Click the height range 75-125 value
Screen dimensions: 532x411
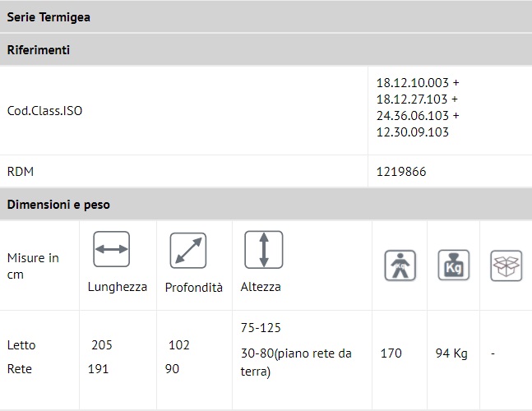coord(261,328)
